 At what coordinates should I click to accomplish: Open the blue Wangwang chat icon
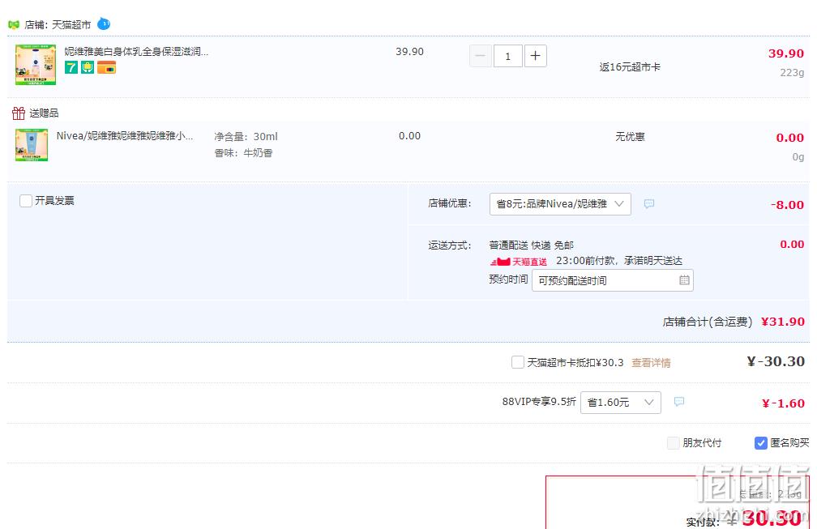(104, 24)
